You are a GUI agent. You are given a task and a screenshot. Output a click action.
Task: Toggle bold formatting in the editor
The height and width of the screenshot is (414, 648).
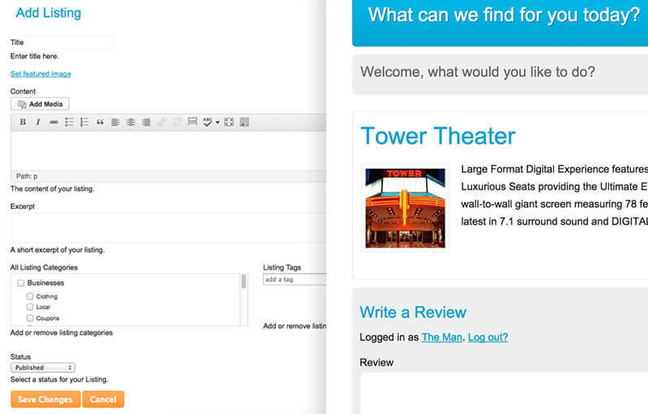23,122
